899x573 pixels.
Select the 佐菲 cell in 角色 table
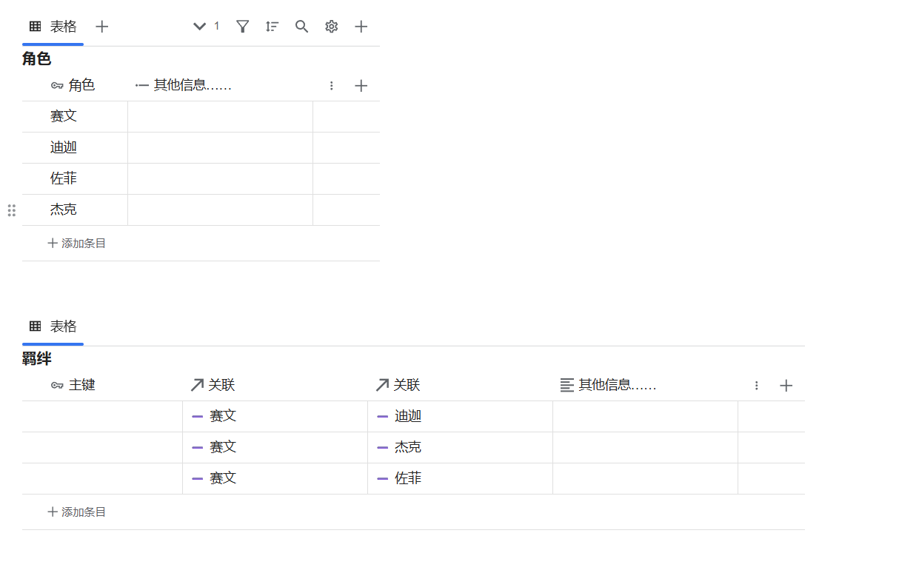[x=75, y=179]
